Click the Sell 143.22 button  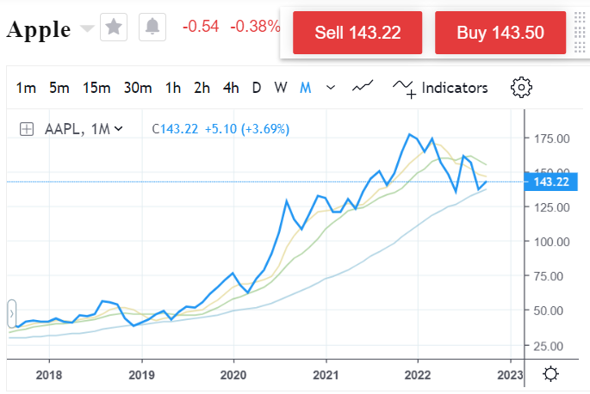[357, 33]
